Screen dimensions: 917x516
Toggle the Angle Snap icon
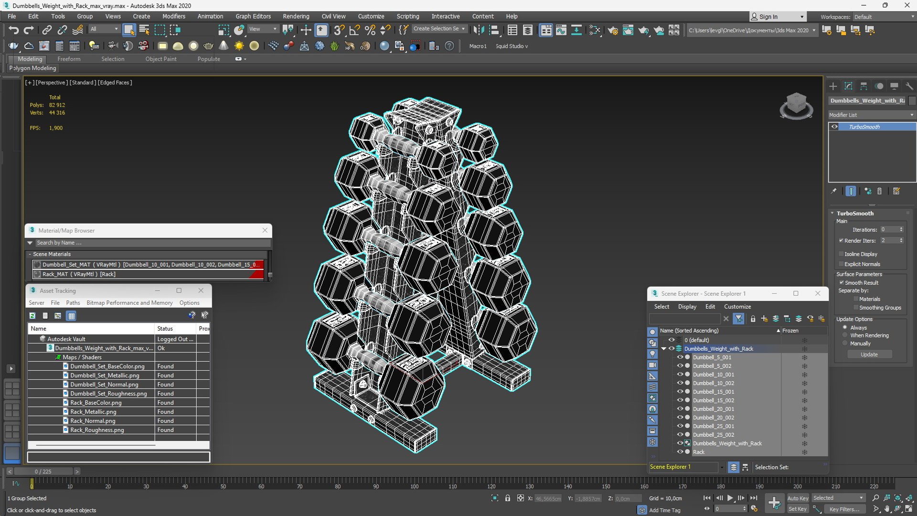354,30
